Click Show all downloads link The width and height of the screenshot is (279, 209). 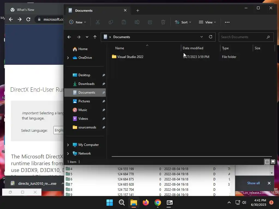(x=253, y=183)
